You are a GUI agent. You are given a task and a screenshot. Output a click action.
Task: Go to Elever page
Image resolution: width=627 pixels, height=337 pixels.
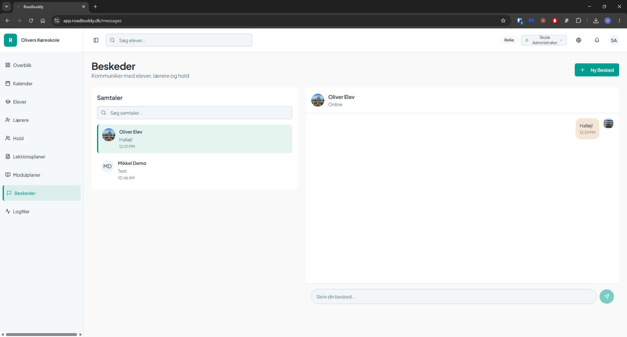[x=41, y=102]
